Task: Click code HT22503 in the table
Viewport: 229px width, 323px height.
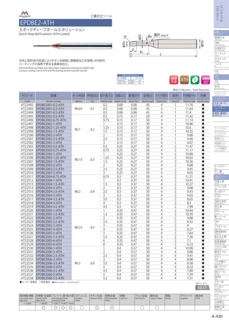Action: pos(27,146)
